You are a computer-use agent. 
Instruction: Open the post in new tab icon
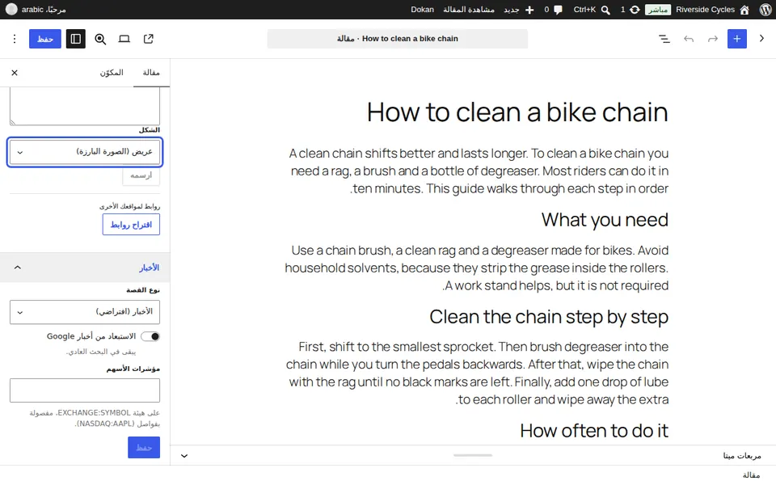[x=149, y=39]
